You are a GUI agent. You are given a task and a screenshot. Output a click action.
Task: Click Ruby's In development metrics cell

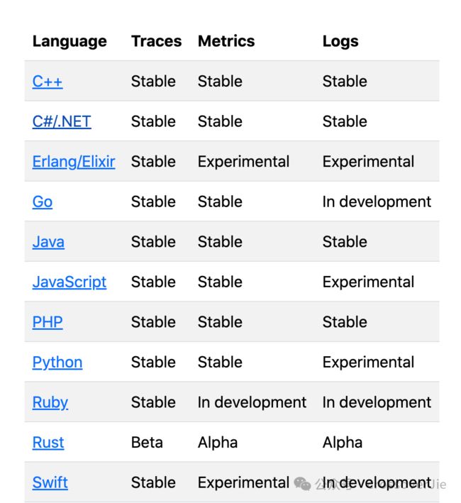(252, 402)
